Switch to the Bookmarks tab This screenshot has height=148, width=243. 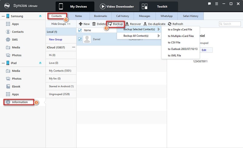coord(101,16)
